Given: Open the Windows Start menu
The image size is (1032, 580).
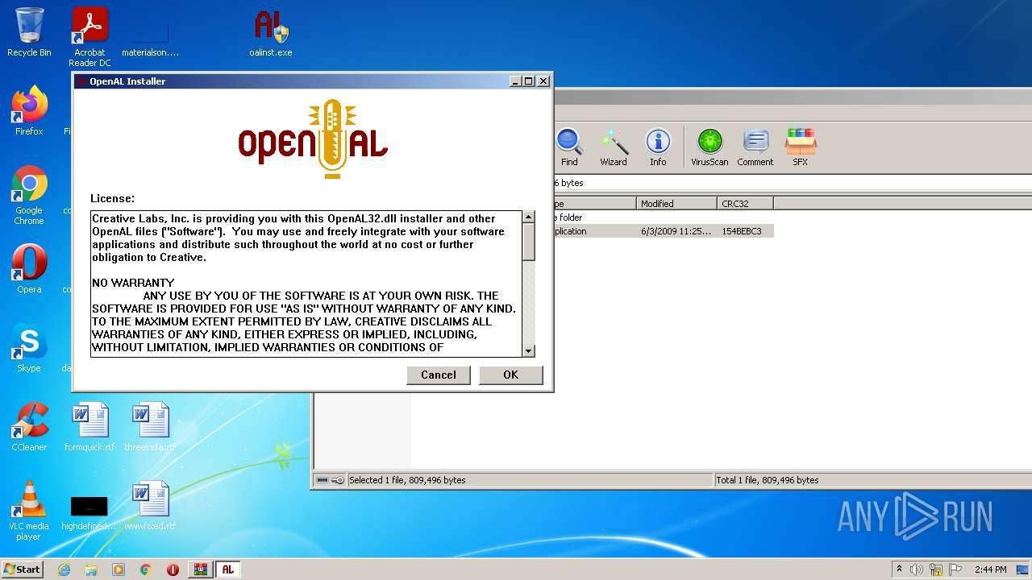Looking at the screenshot, I should 22,569.
